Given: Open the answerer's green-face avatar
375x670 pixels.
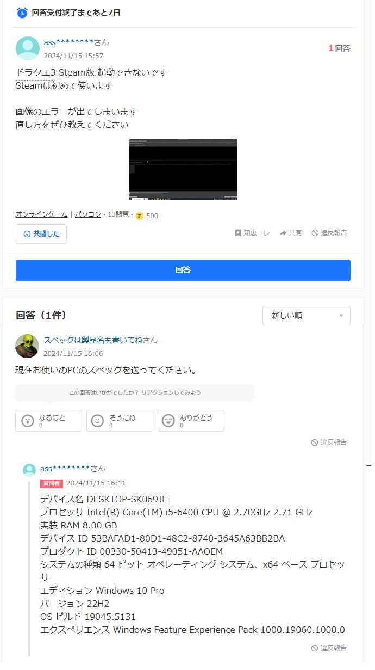Looking at the screenshot, I should [x=27, y=346].
